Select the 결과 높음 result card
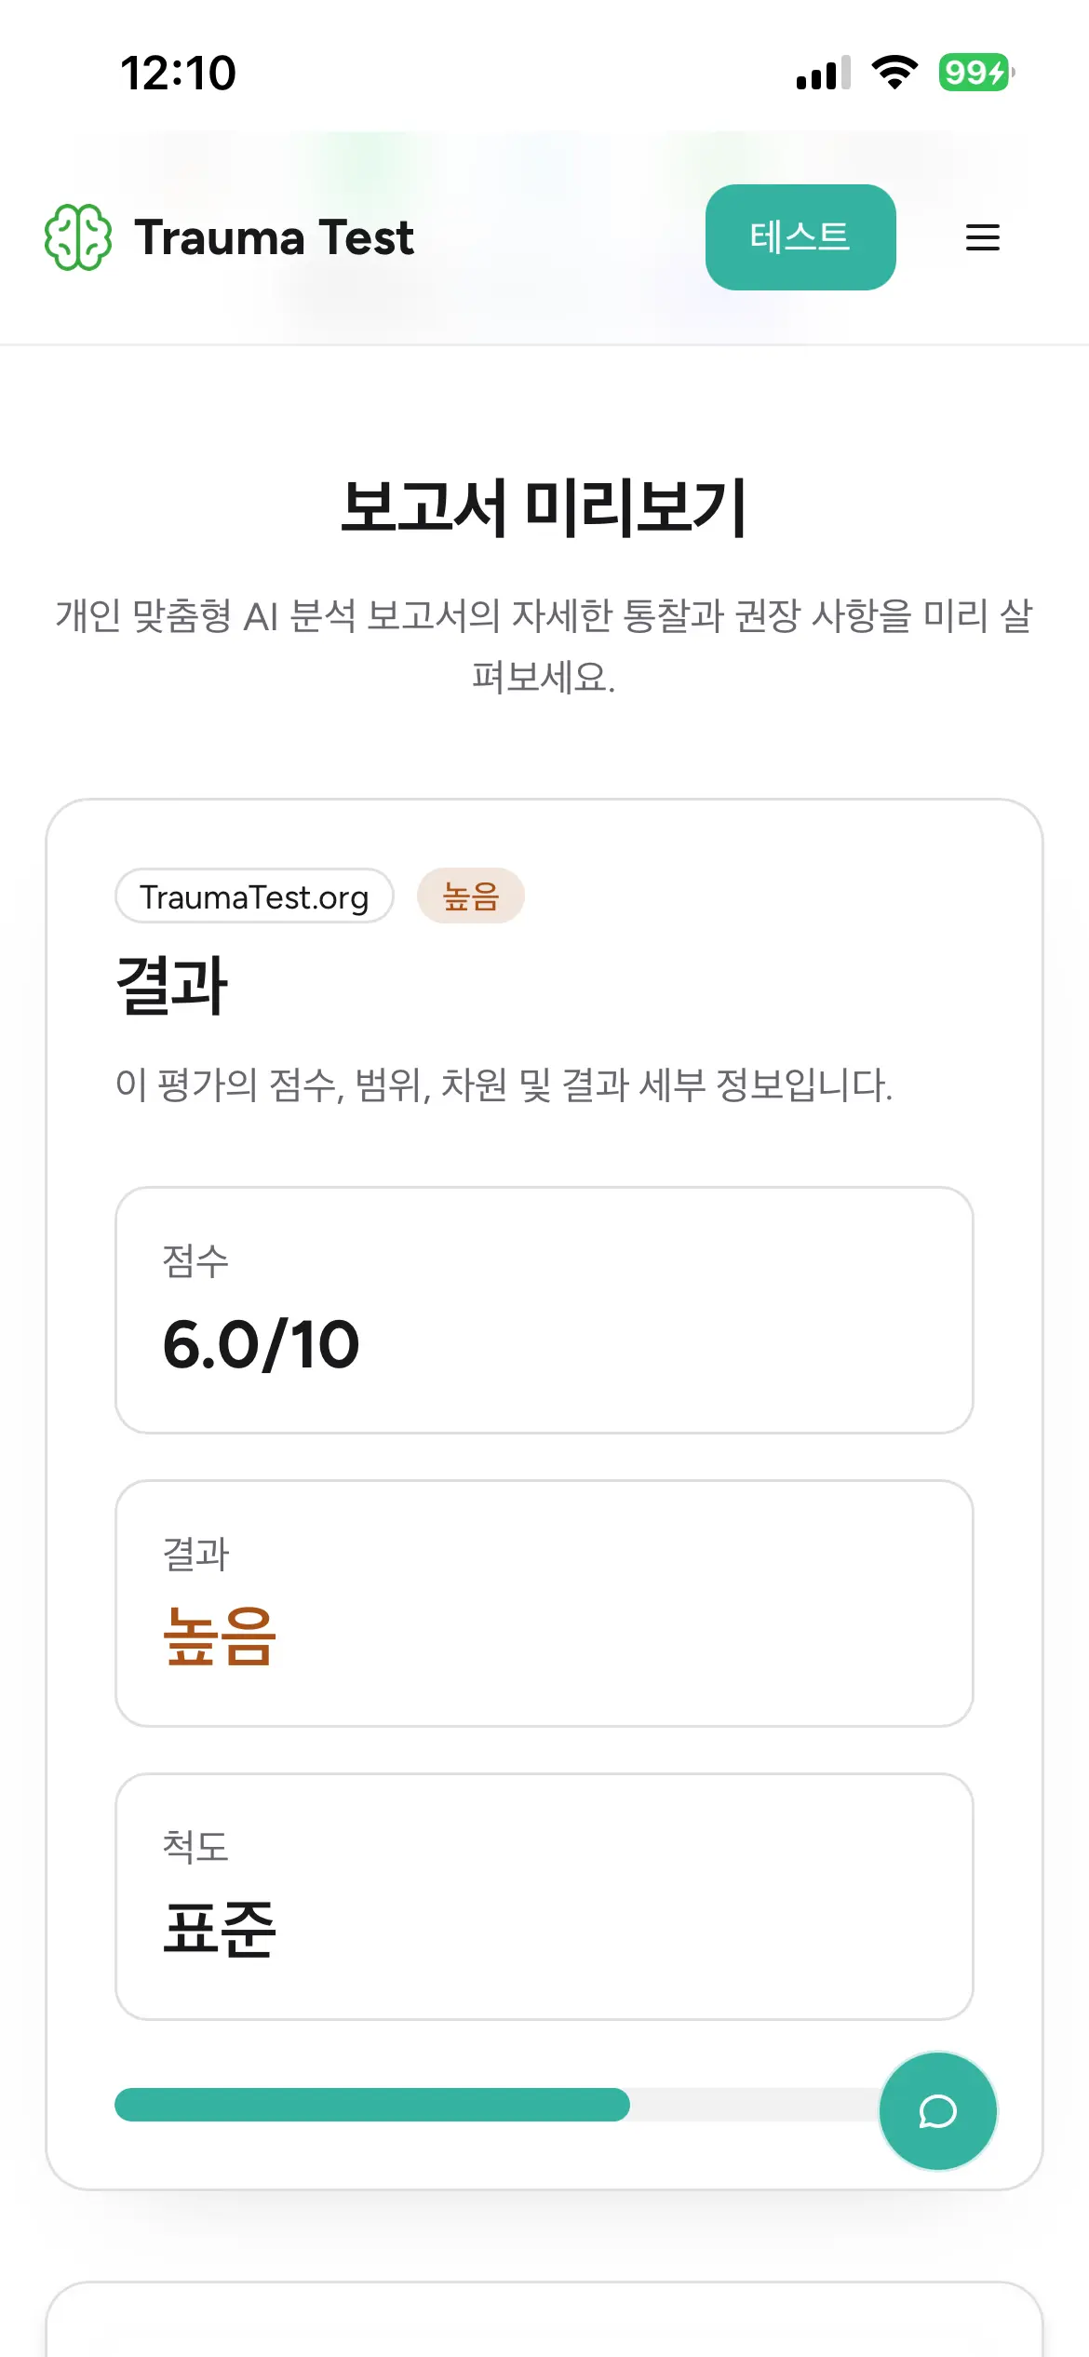1089x2357 pixels. coord(544,1603)
